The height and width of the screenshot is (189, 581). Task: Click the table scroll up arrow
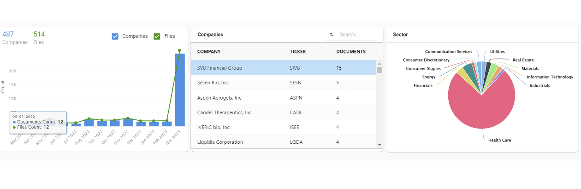coord(379,64)
